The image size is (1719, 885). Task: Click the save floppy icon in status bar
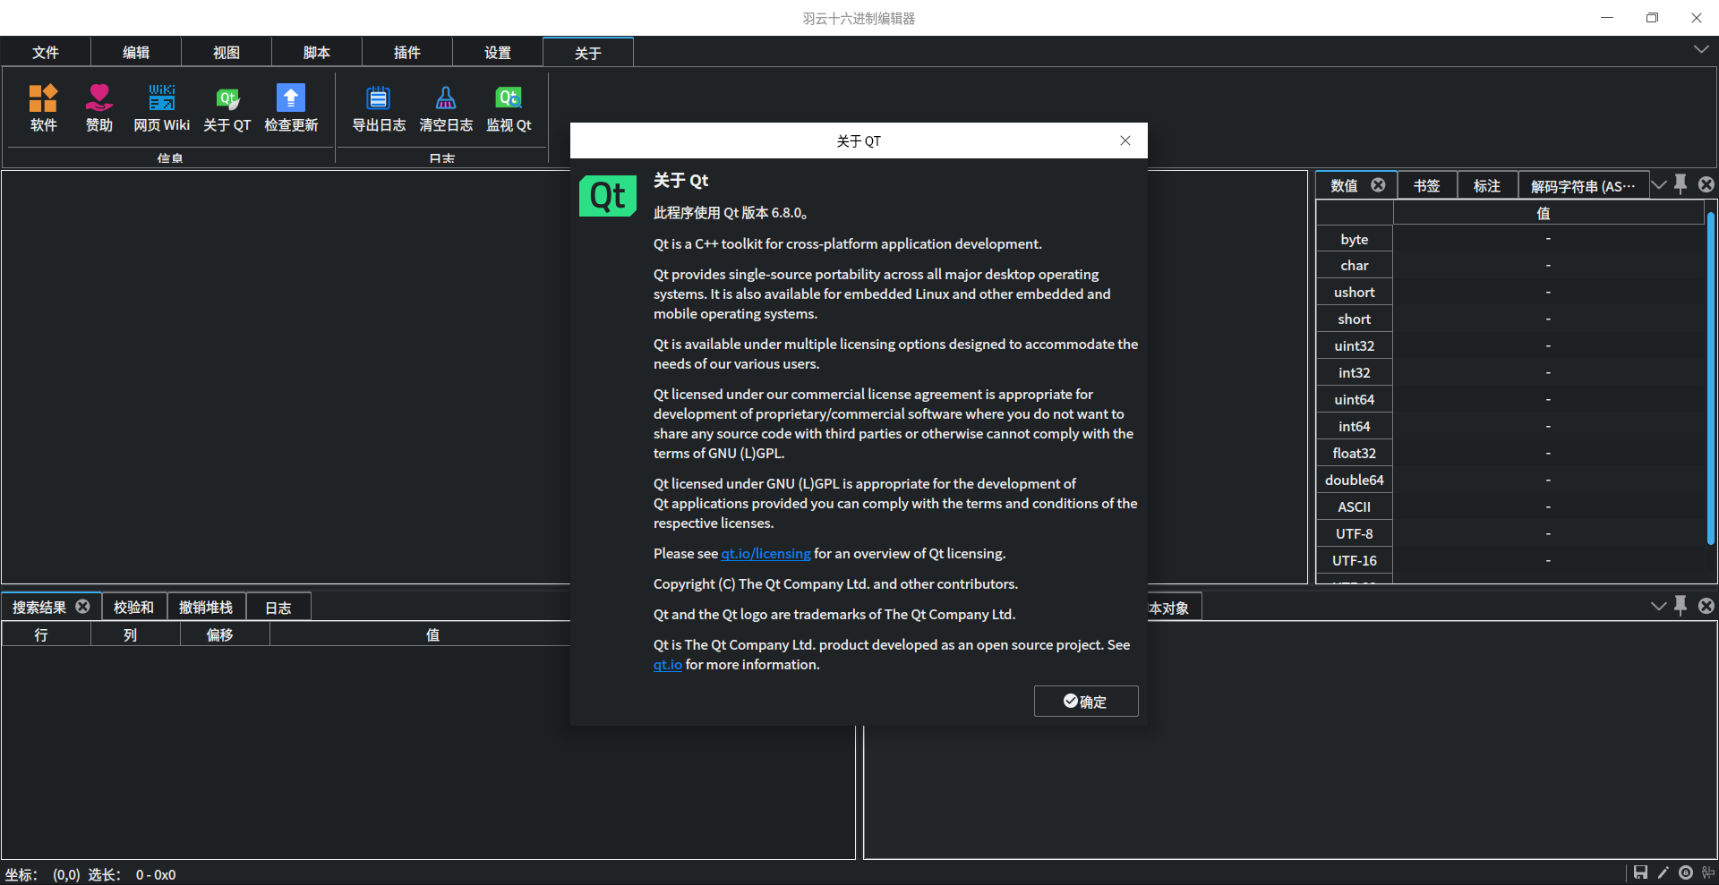coord(1640,872)
